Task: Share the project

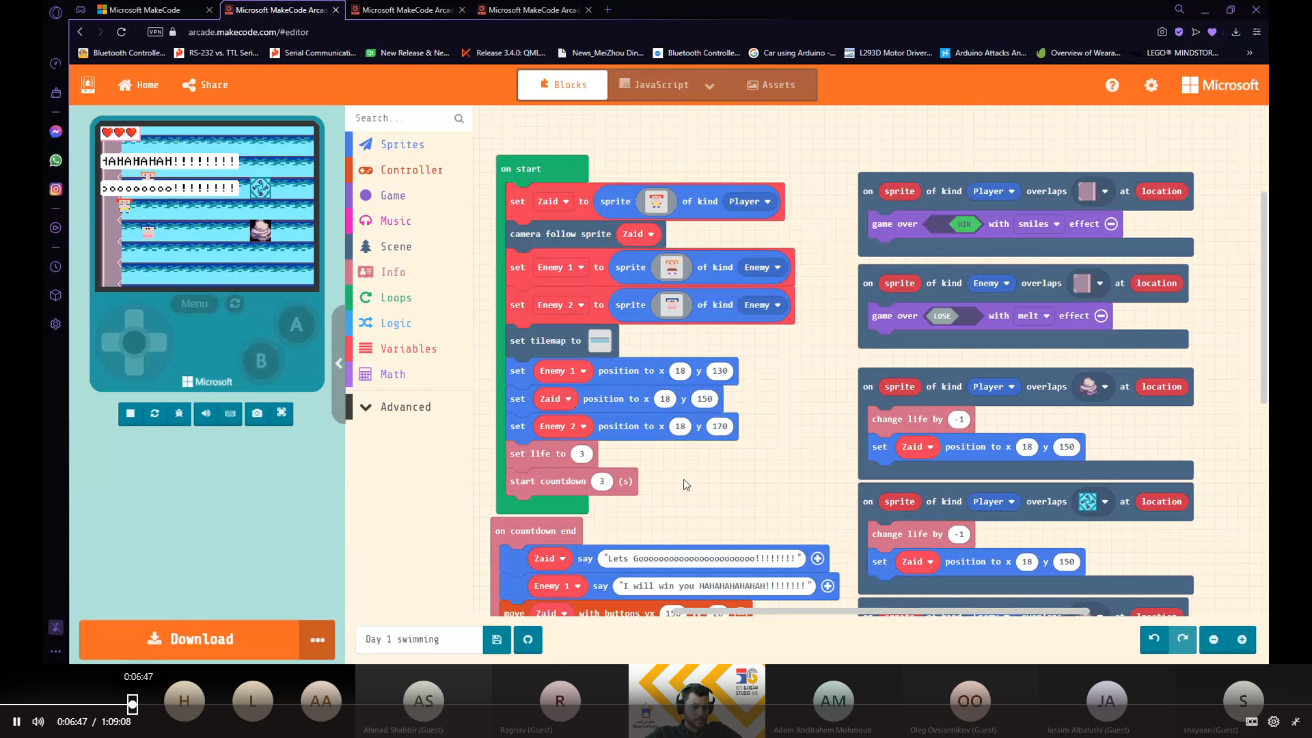Action: (205, 85)
